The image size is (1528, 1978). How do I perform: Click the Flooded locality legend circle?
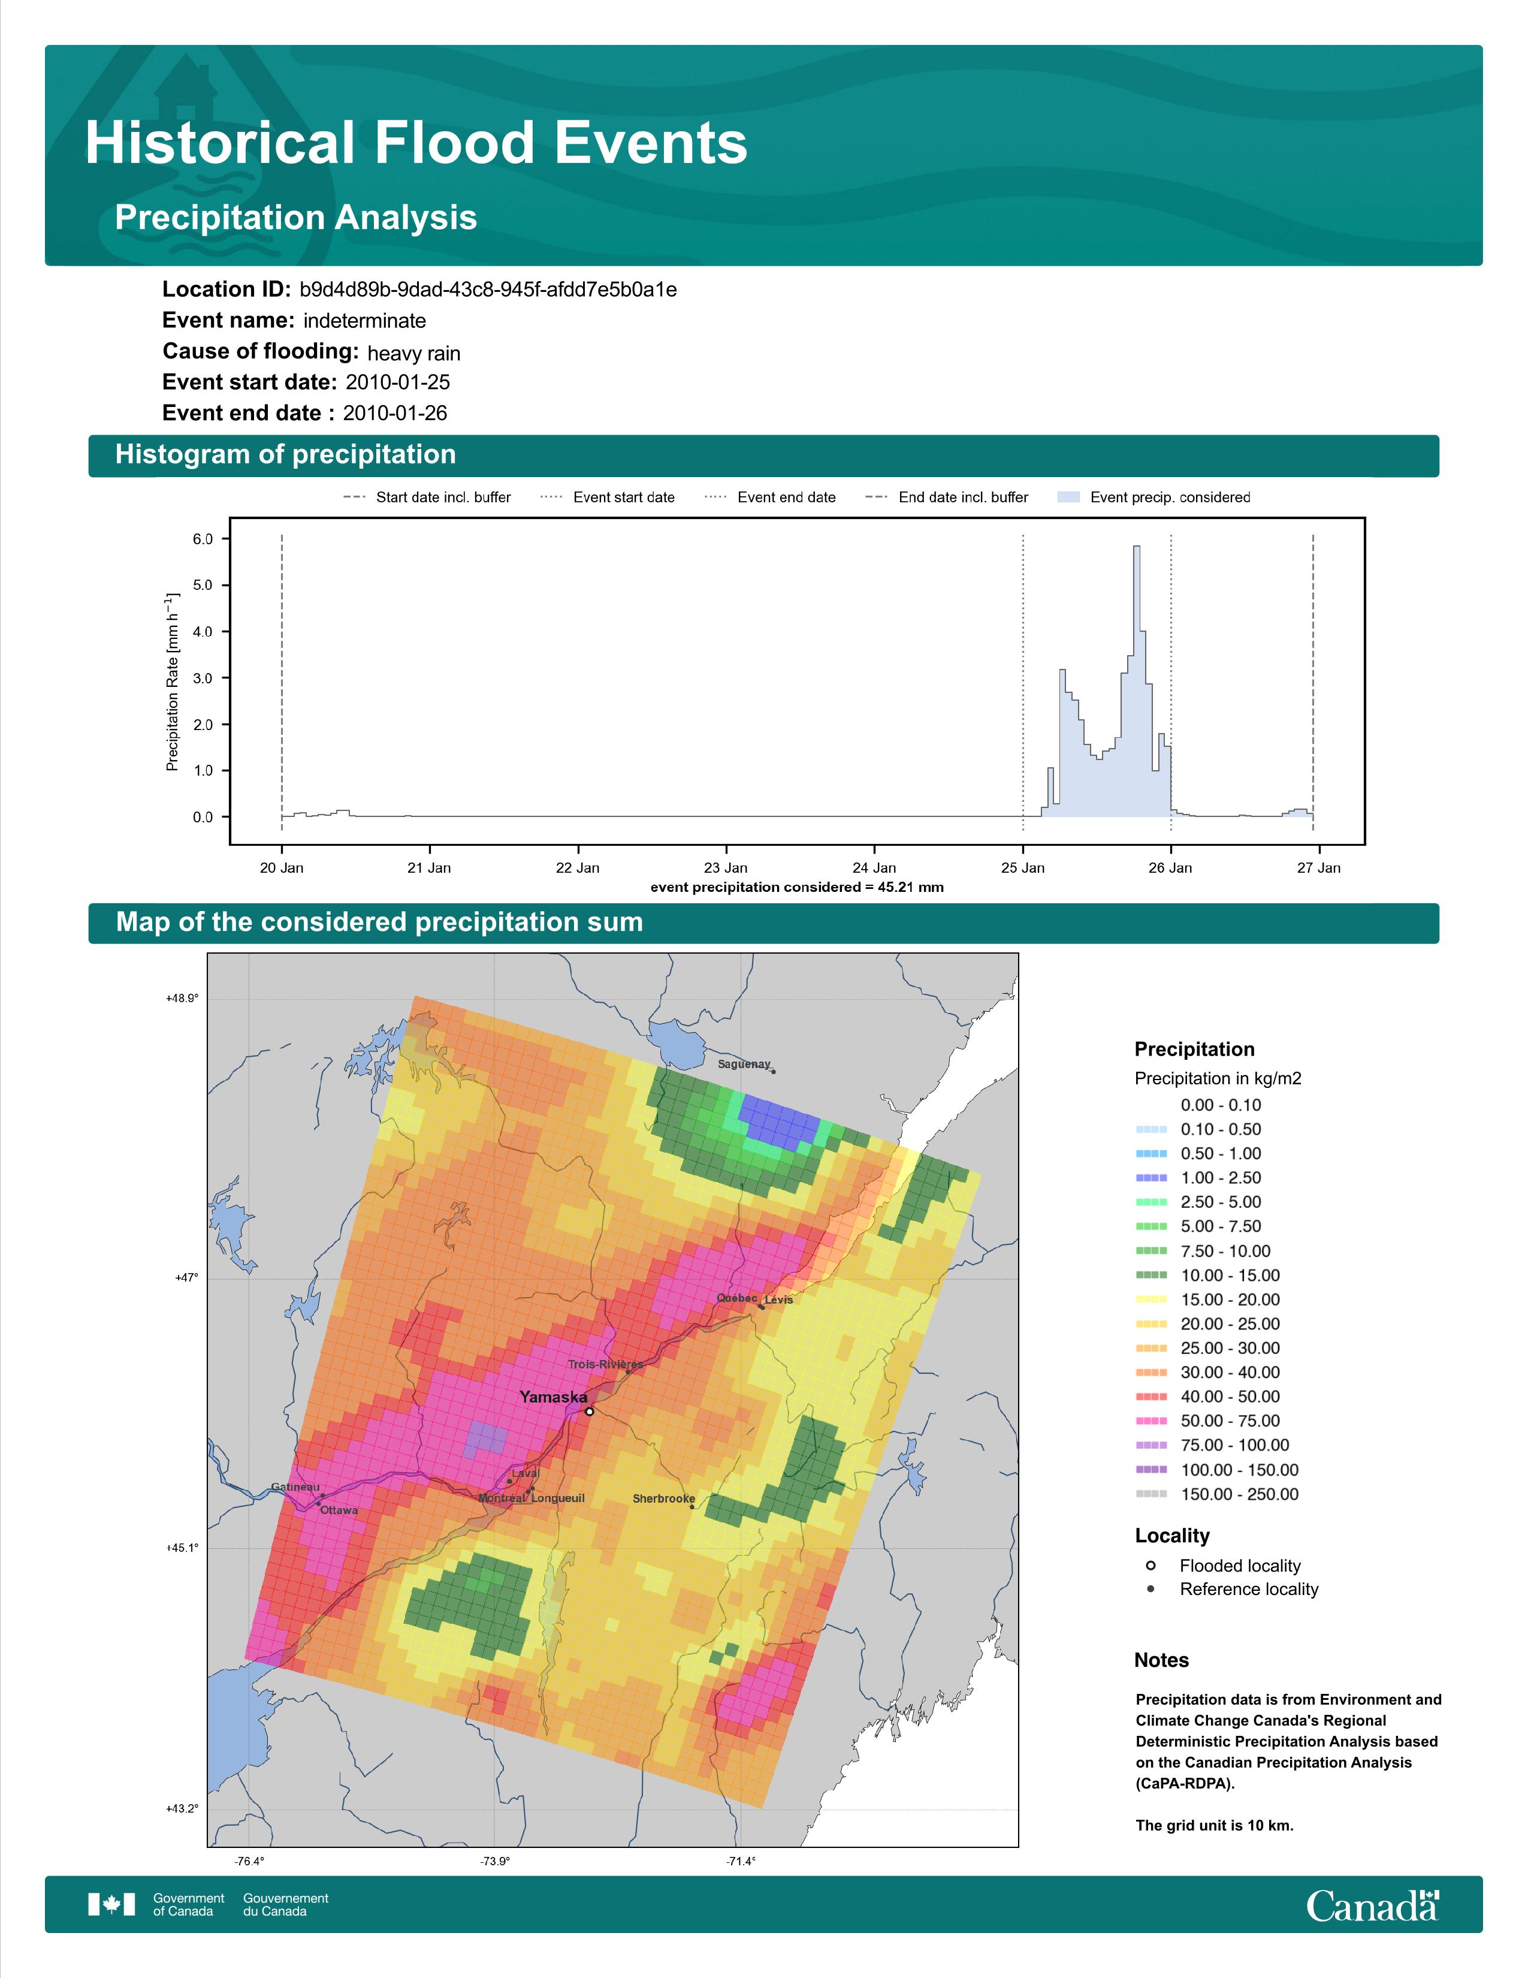pyautogui.click(x=1150, y=1565)
